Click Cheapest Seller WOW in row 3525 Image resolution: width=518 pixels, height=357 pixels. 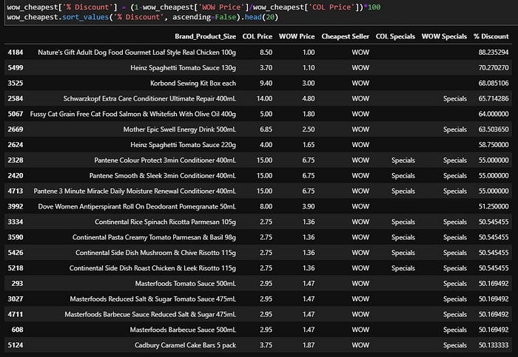click(x=360, y=83)
